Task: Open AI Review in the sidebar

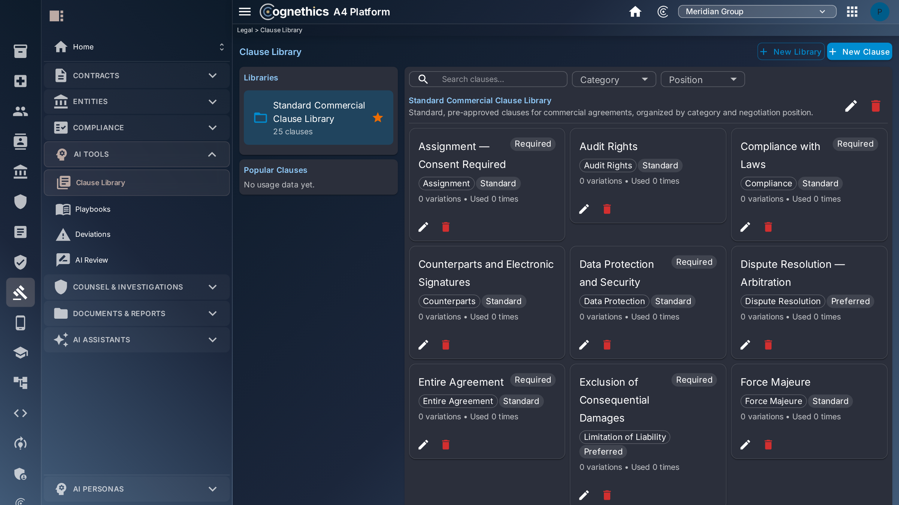Action: tap(137, 260)
